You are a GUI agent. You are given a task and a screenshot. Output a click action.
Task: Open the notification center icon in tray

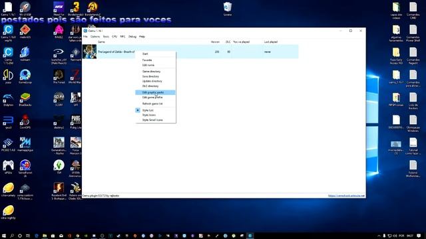pyautogui.click(x=419, y=236)
